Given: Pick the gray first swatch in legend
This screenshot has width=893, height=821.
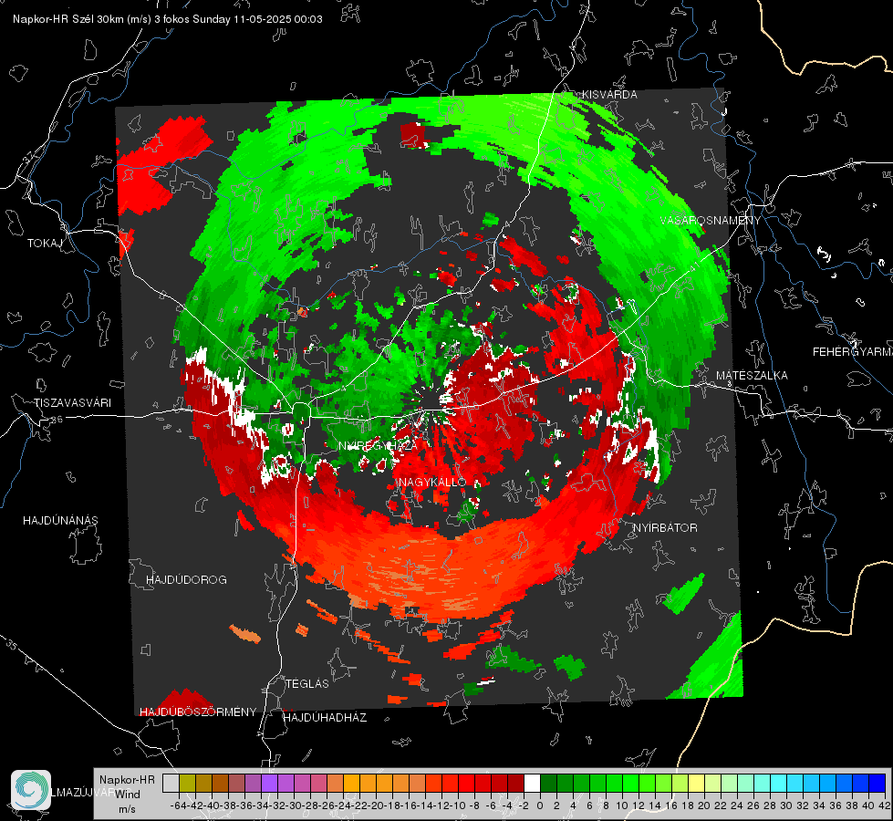Looking at the screenshot, I should click(x=171, y=783).
